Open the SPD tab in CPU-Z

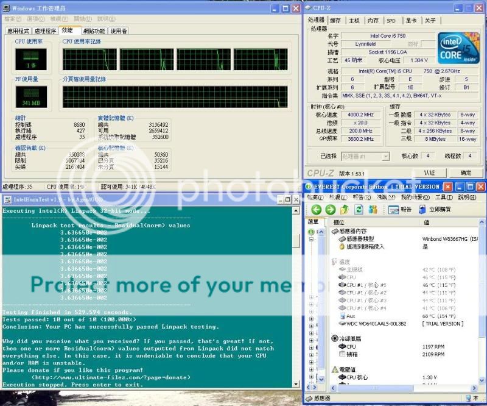click(391, 21)
